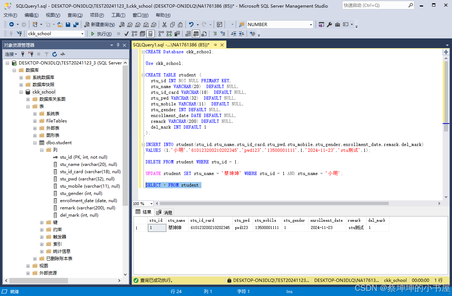
Task: Click the Disconnect plug icon in Object Explorer
Action: 30,54
